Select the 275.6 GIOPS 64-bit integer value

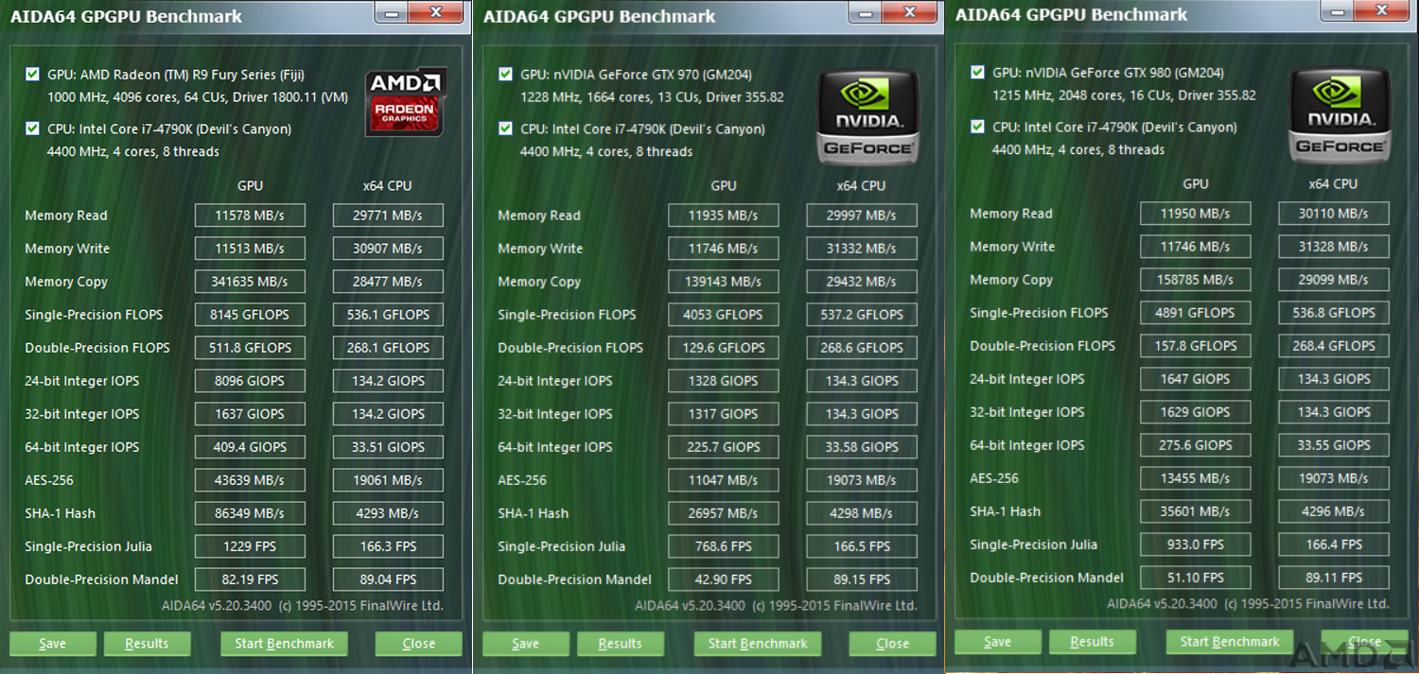coord(1196,445)
